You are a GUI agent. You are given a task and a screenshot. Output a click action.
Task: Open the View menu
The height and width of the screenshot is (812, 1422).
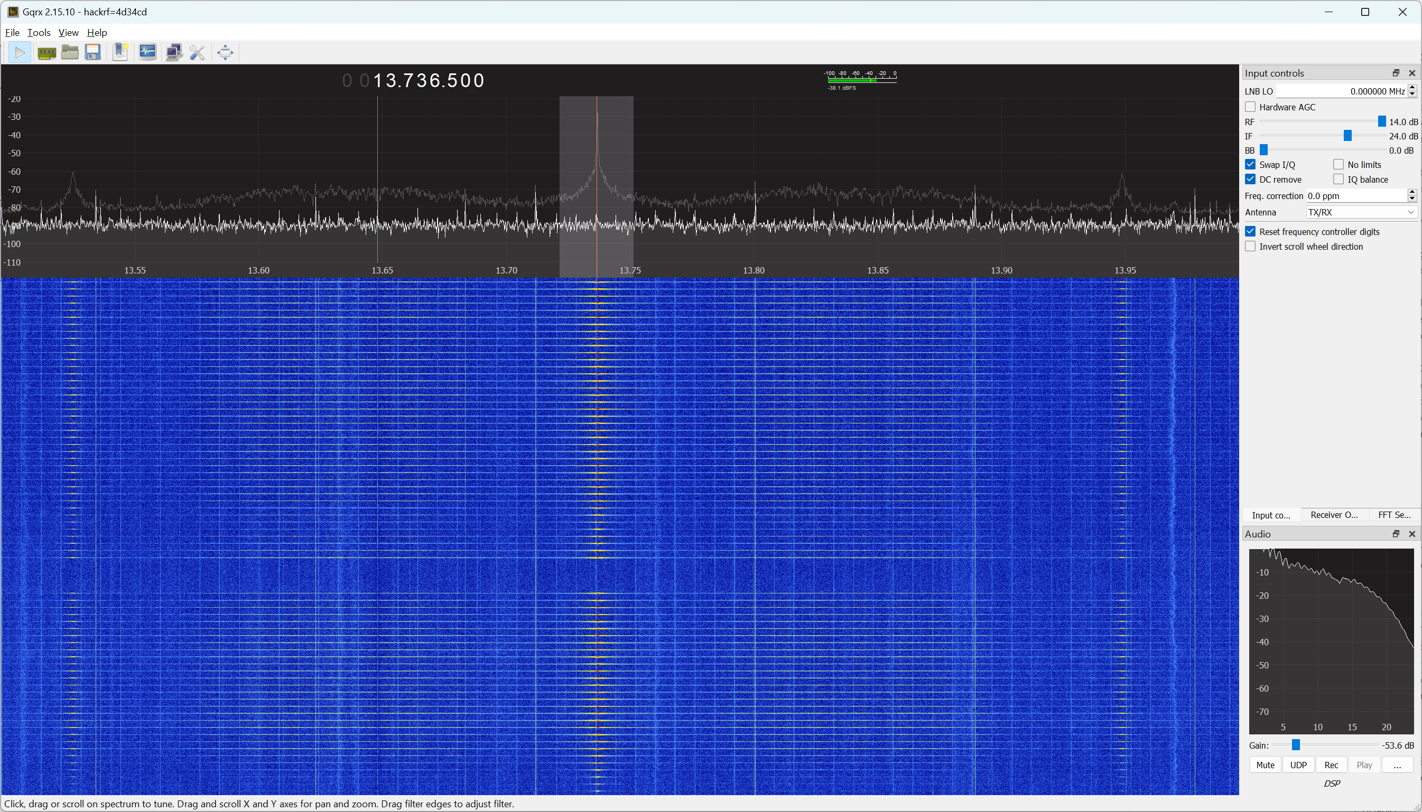pos(68,32)
